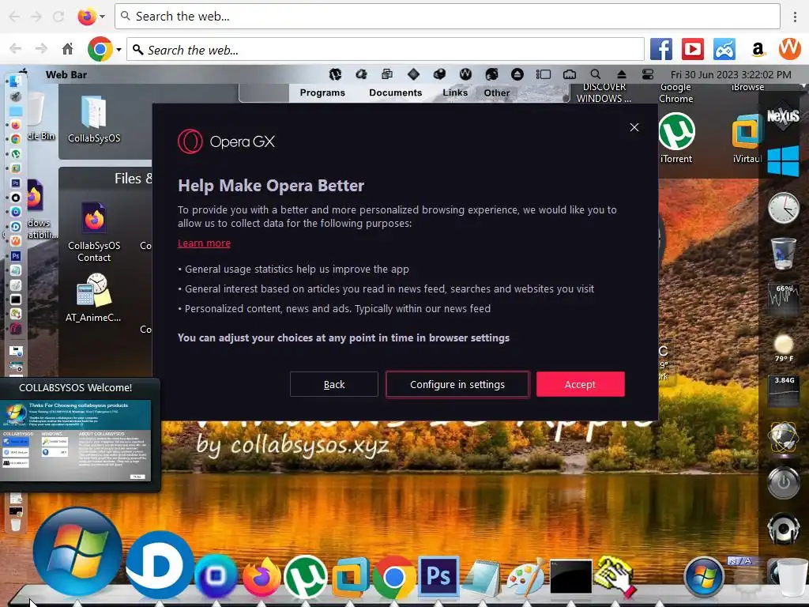
Task: Click COLLABSYSOS Welcome thumbnail preview
Action: pos(76,440)
